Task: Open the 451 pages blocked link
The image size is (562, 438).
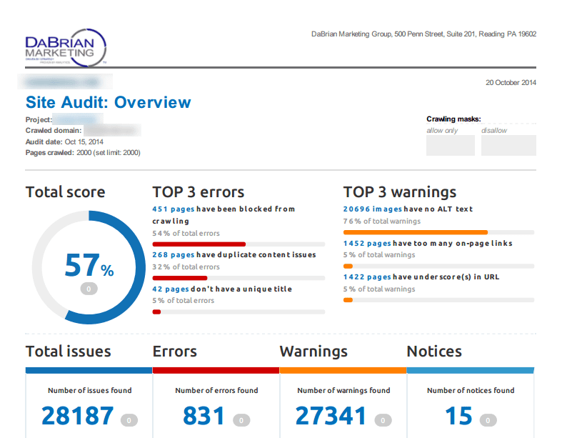Action: (x=174, y=209)
